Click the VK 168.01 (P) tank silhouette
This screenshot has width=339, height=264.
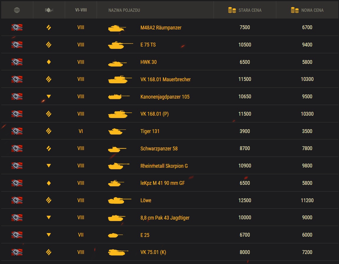coord(120,114)
